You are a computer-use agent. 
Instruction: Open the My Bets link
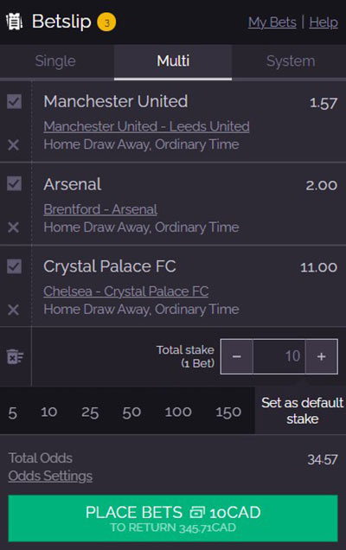272,22
